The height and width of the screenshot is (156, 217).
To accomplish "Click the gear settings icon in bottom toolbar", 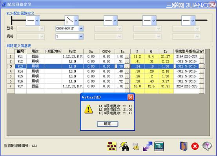I will point(136,147).
